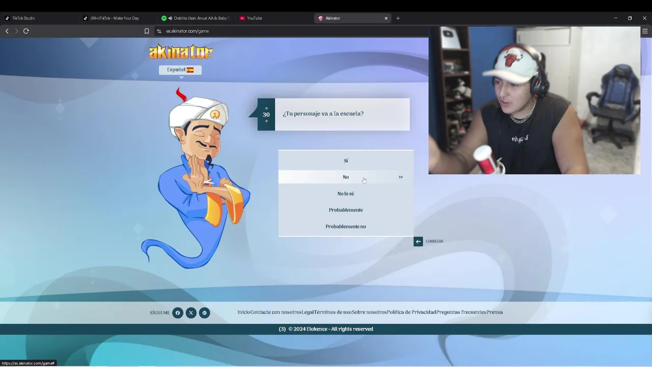The image size is (652, 367).
Task: Open Akinator's X social icon
Action: point(191,313)
